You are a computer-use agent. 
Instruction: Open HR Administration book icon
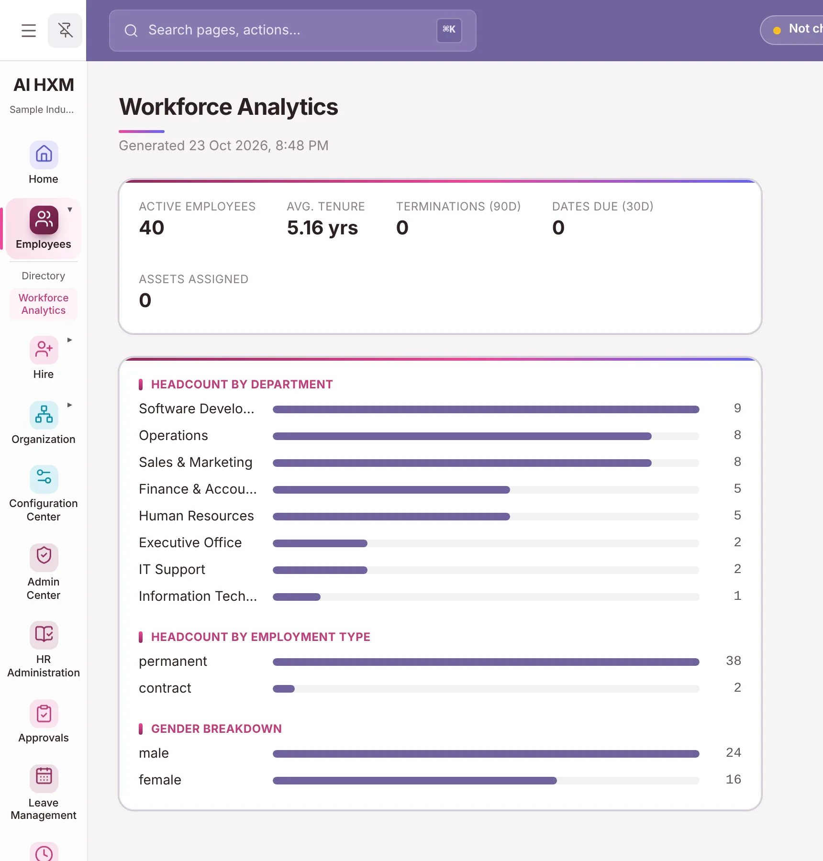coord(44,635)
